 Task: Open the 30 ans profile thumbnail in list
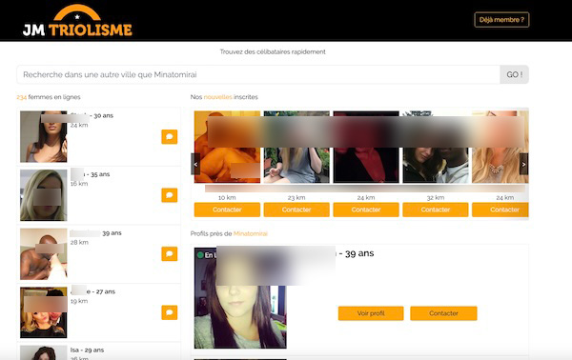click(x=44, y=136)
